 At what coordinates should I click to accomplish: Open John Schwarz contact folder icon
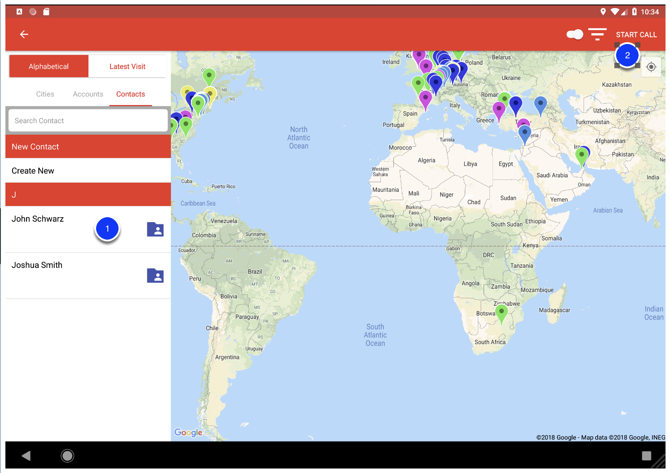click(x=155, y=229)
